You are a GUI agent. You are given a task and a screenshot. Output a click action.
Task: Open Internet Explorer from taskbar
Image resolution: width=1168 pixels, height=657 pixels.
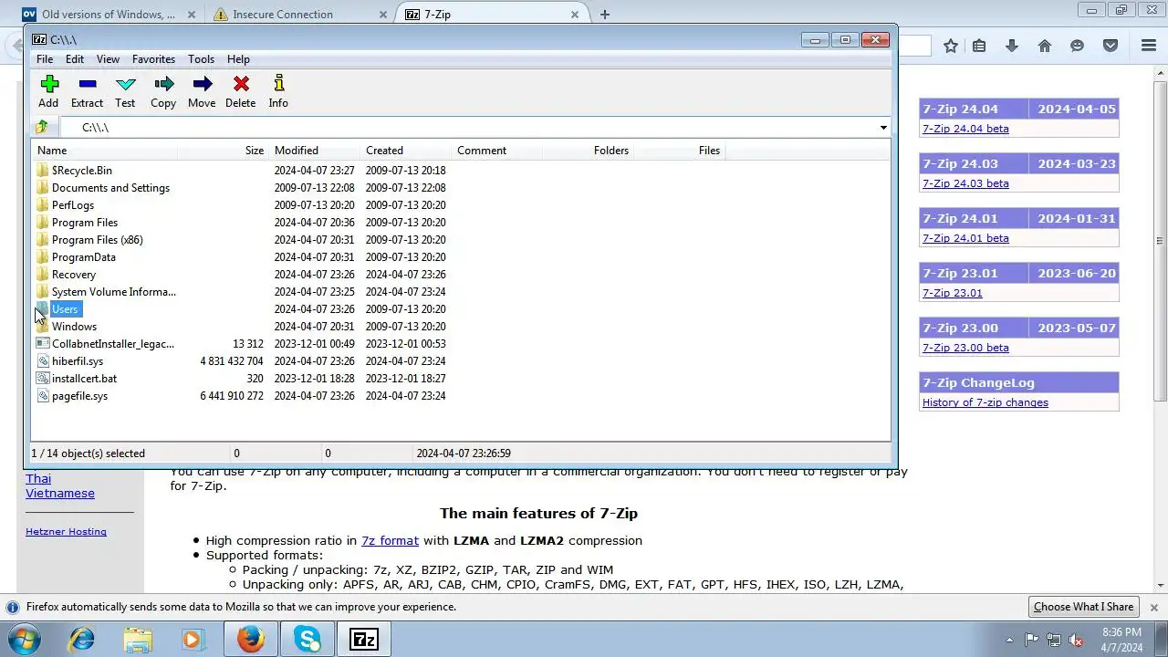81,639
